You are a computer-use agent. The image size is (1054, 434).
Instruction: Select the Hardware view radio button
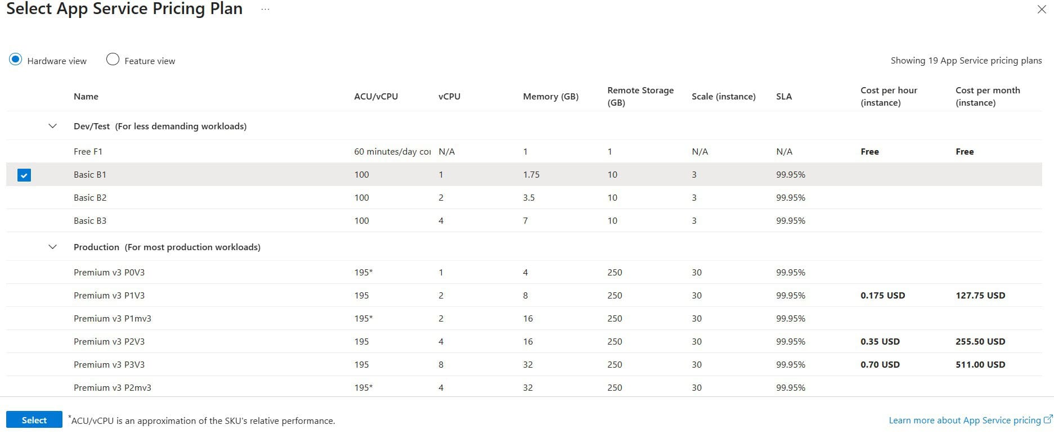(x=16, y=58)
